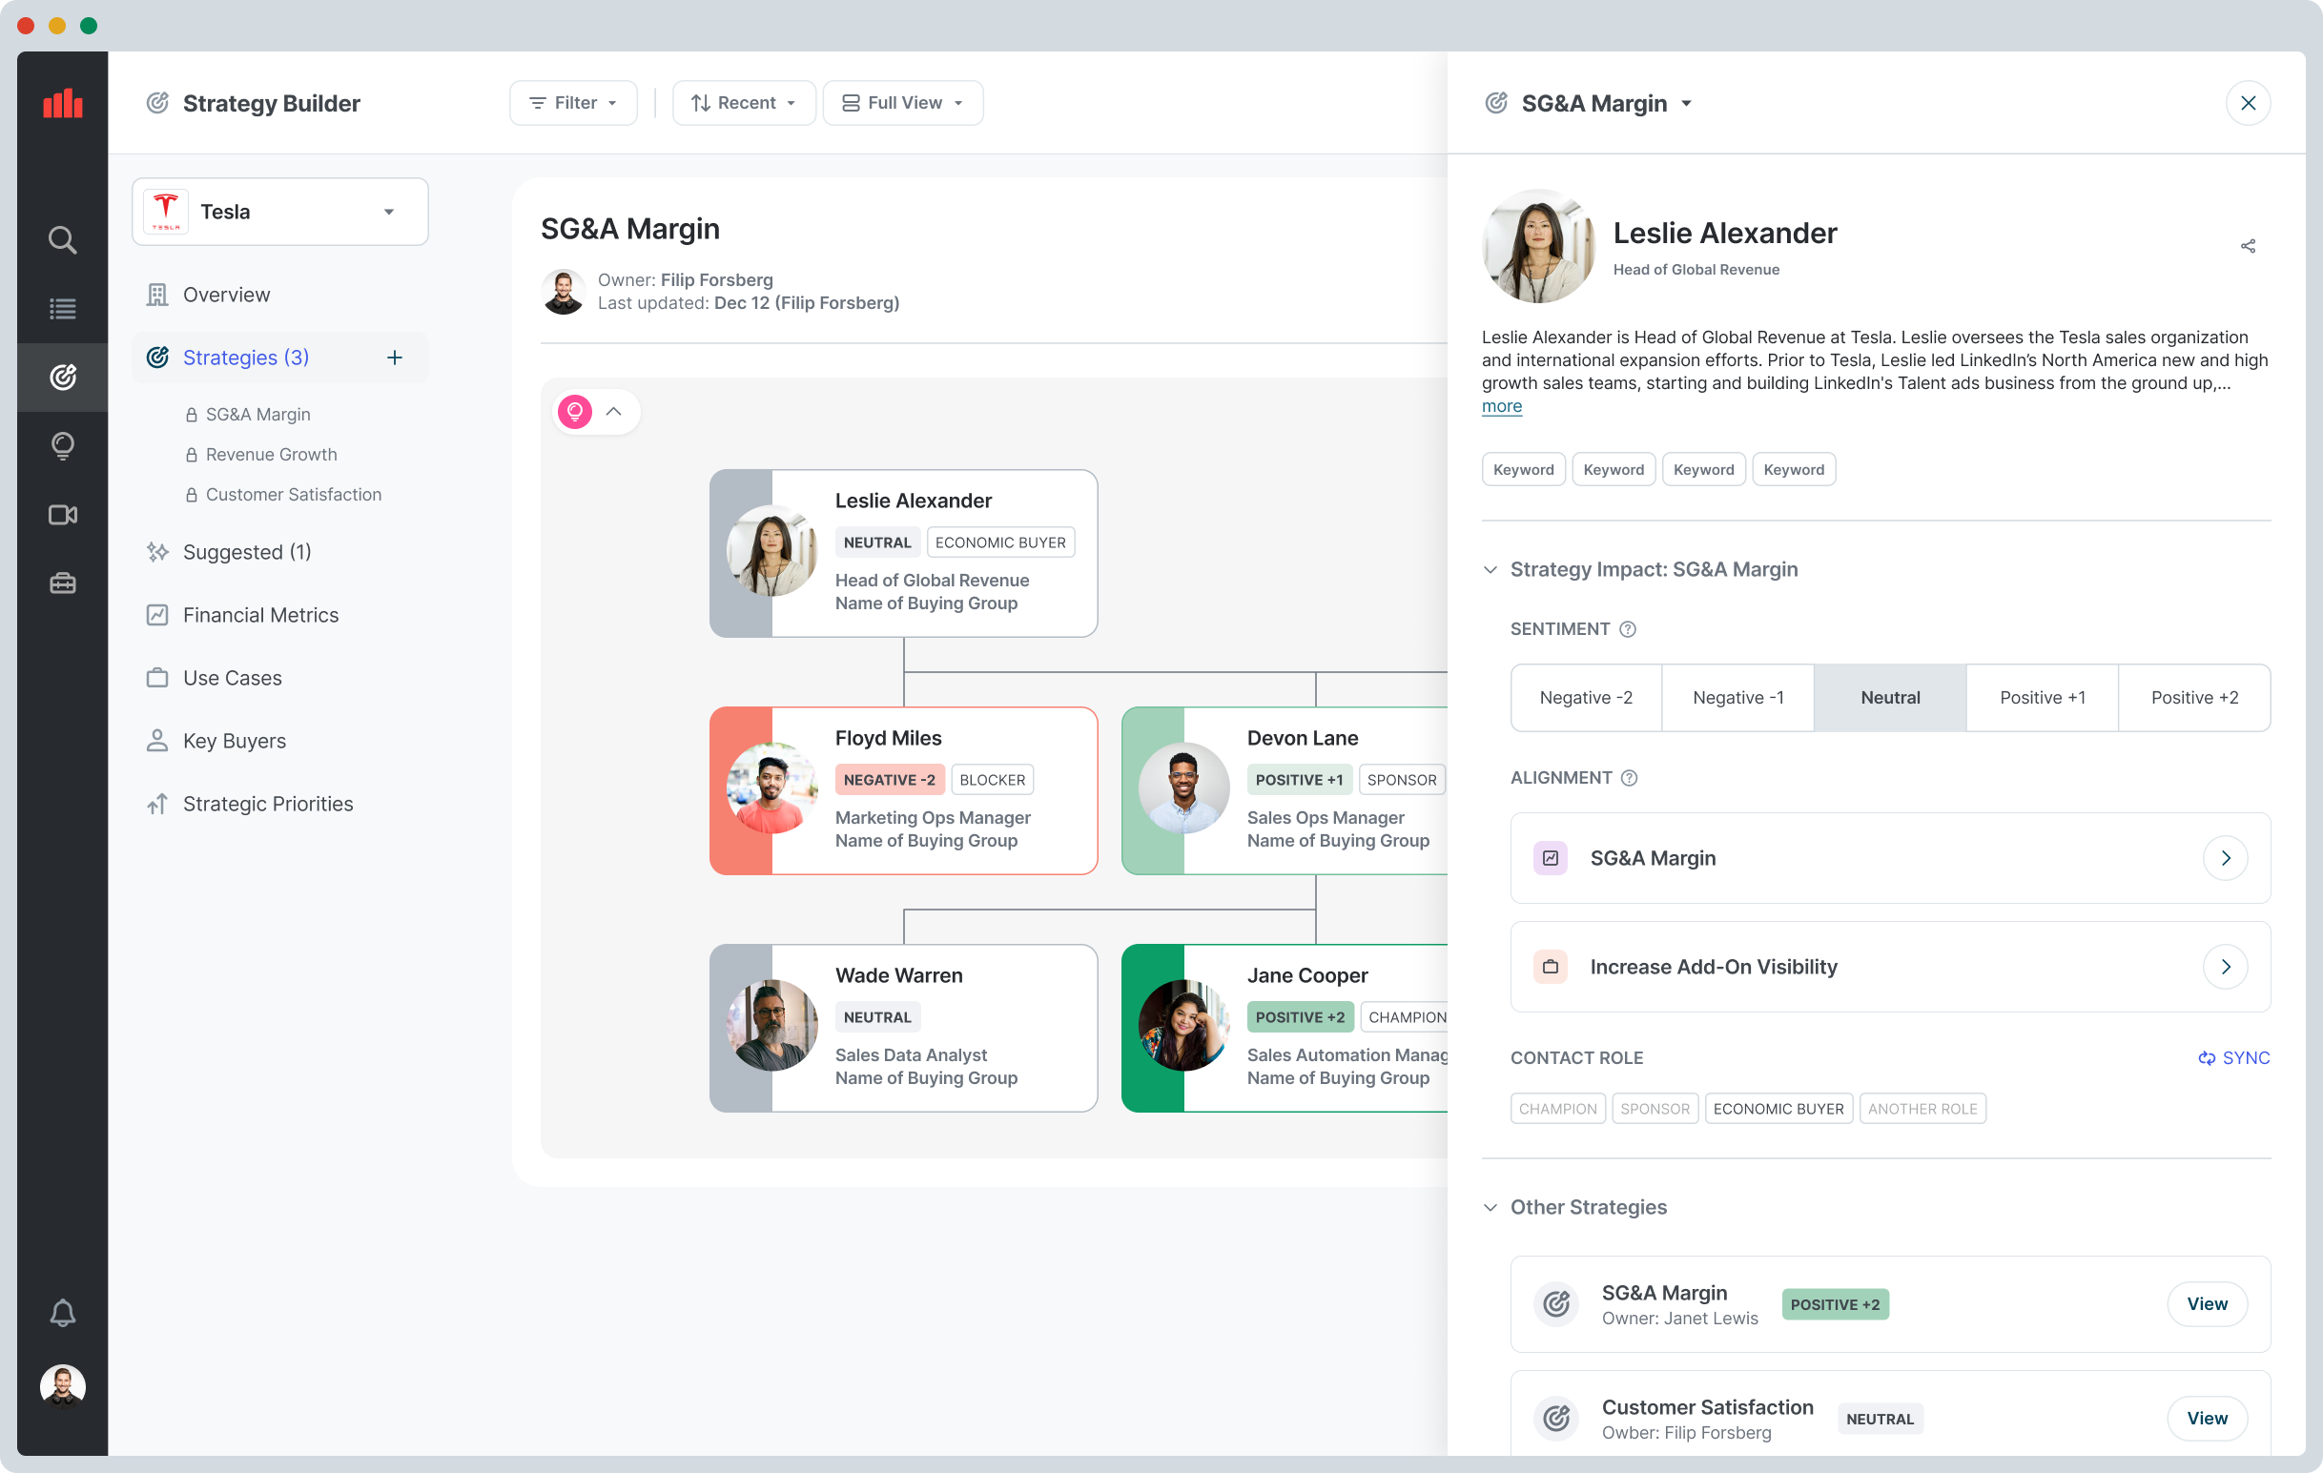Click the more link in Leslie's bio
This screenshot has height=1473, width=2323.
tap(1501, 406)
